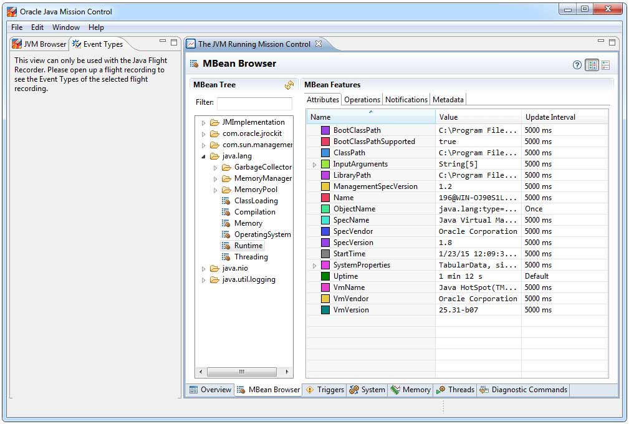629x424 pixels.
Task: Expand the GarbageCollector node
Action: pos(216,168)
